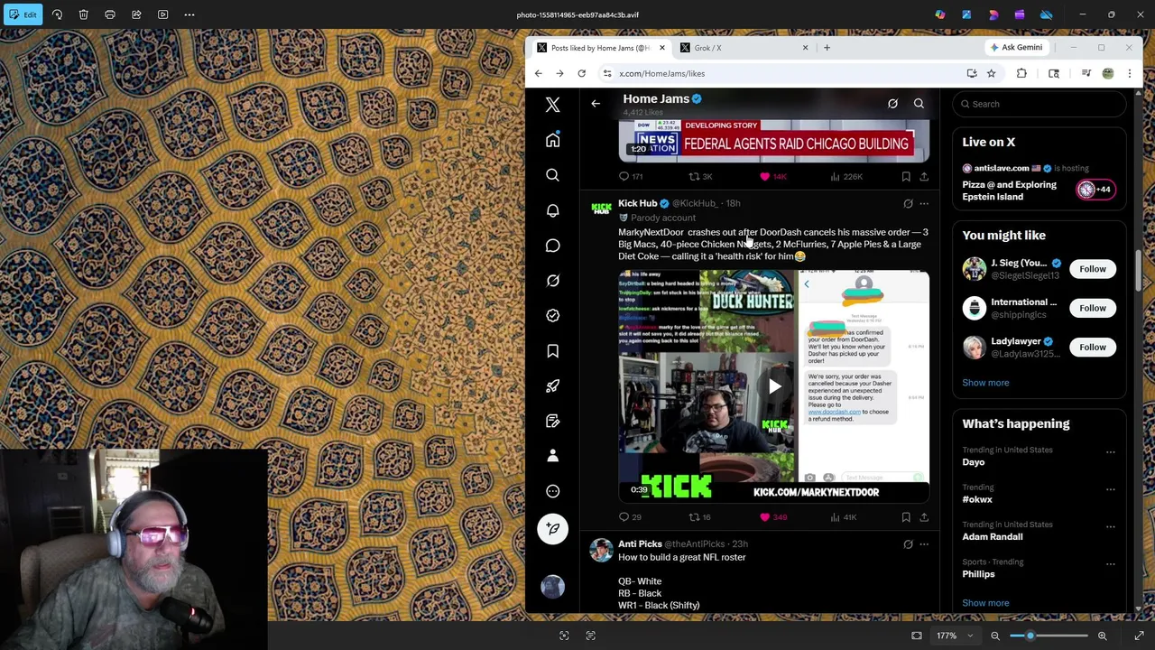Image resolution: width=1155 pixels, height=650 pixels.
Task: Repost the Federal Agents raid post
Action: 700,177
